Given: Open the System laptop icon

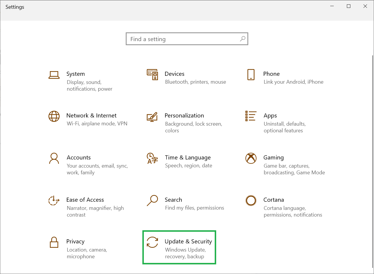Looking at the screenshot, I should click(54, 75).
